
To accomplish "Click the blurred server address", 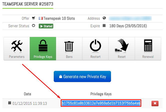I will (130, 18).
